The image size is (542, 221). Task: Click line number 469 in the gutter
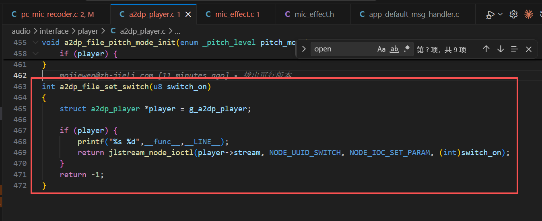tap(20, 152)
